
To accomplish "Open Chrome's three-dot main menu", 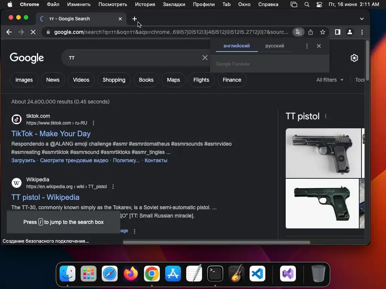I will [x=362, y=32].
